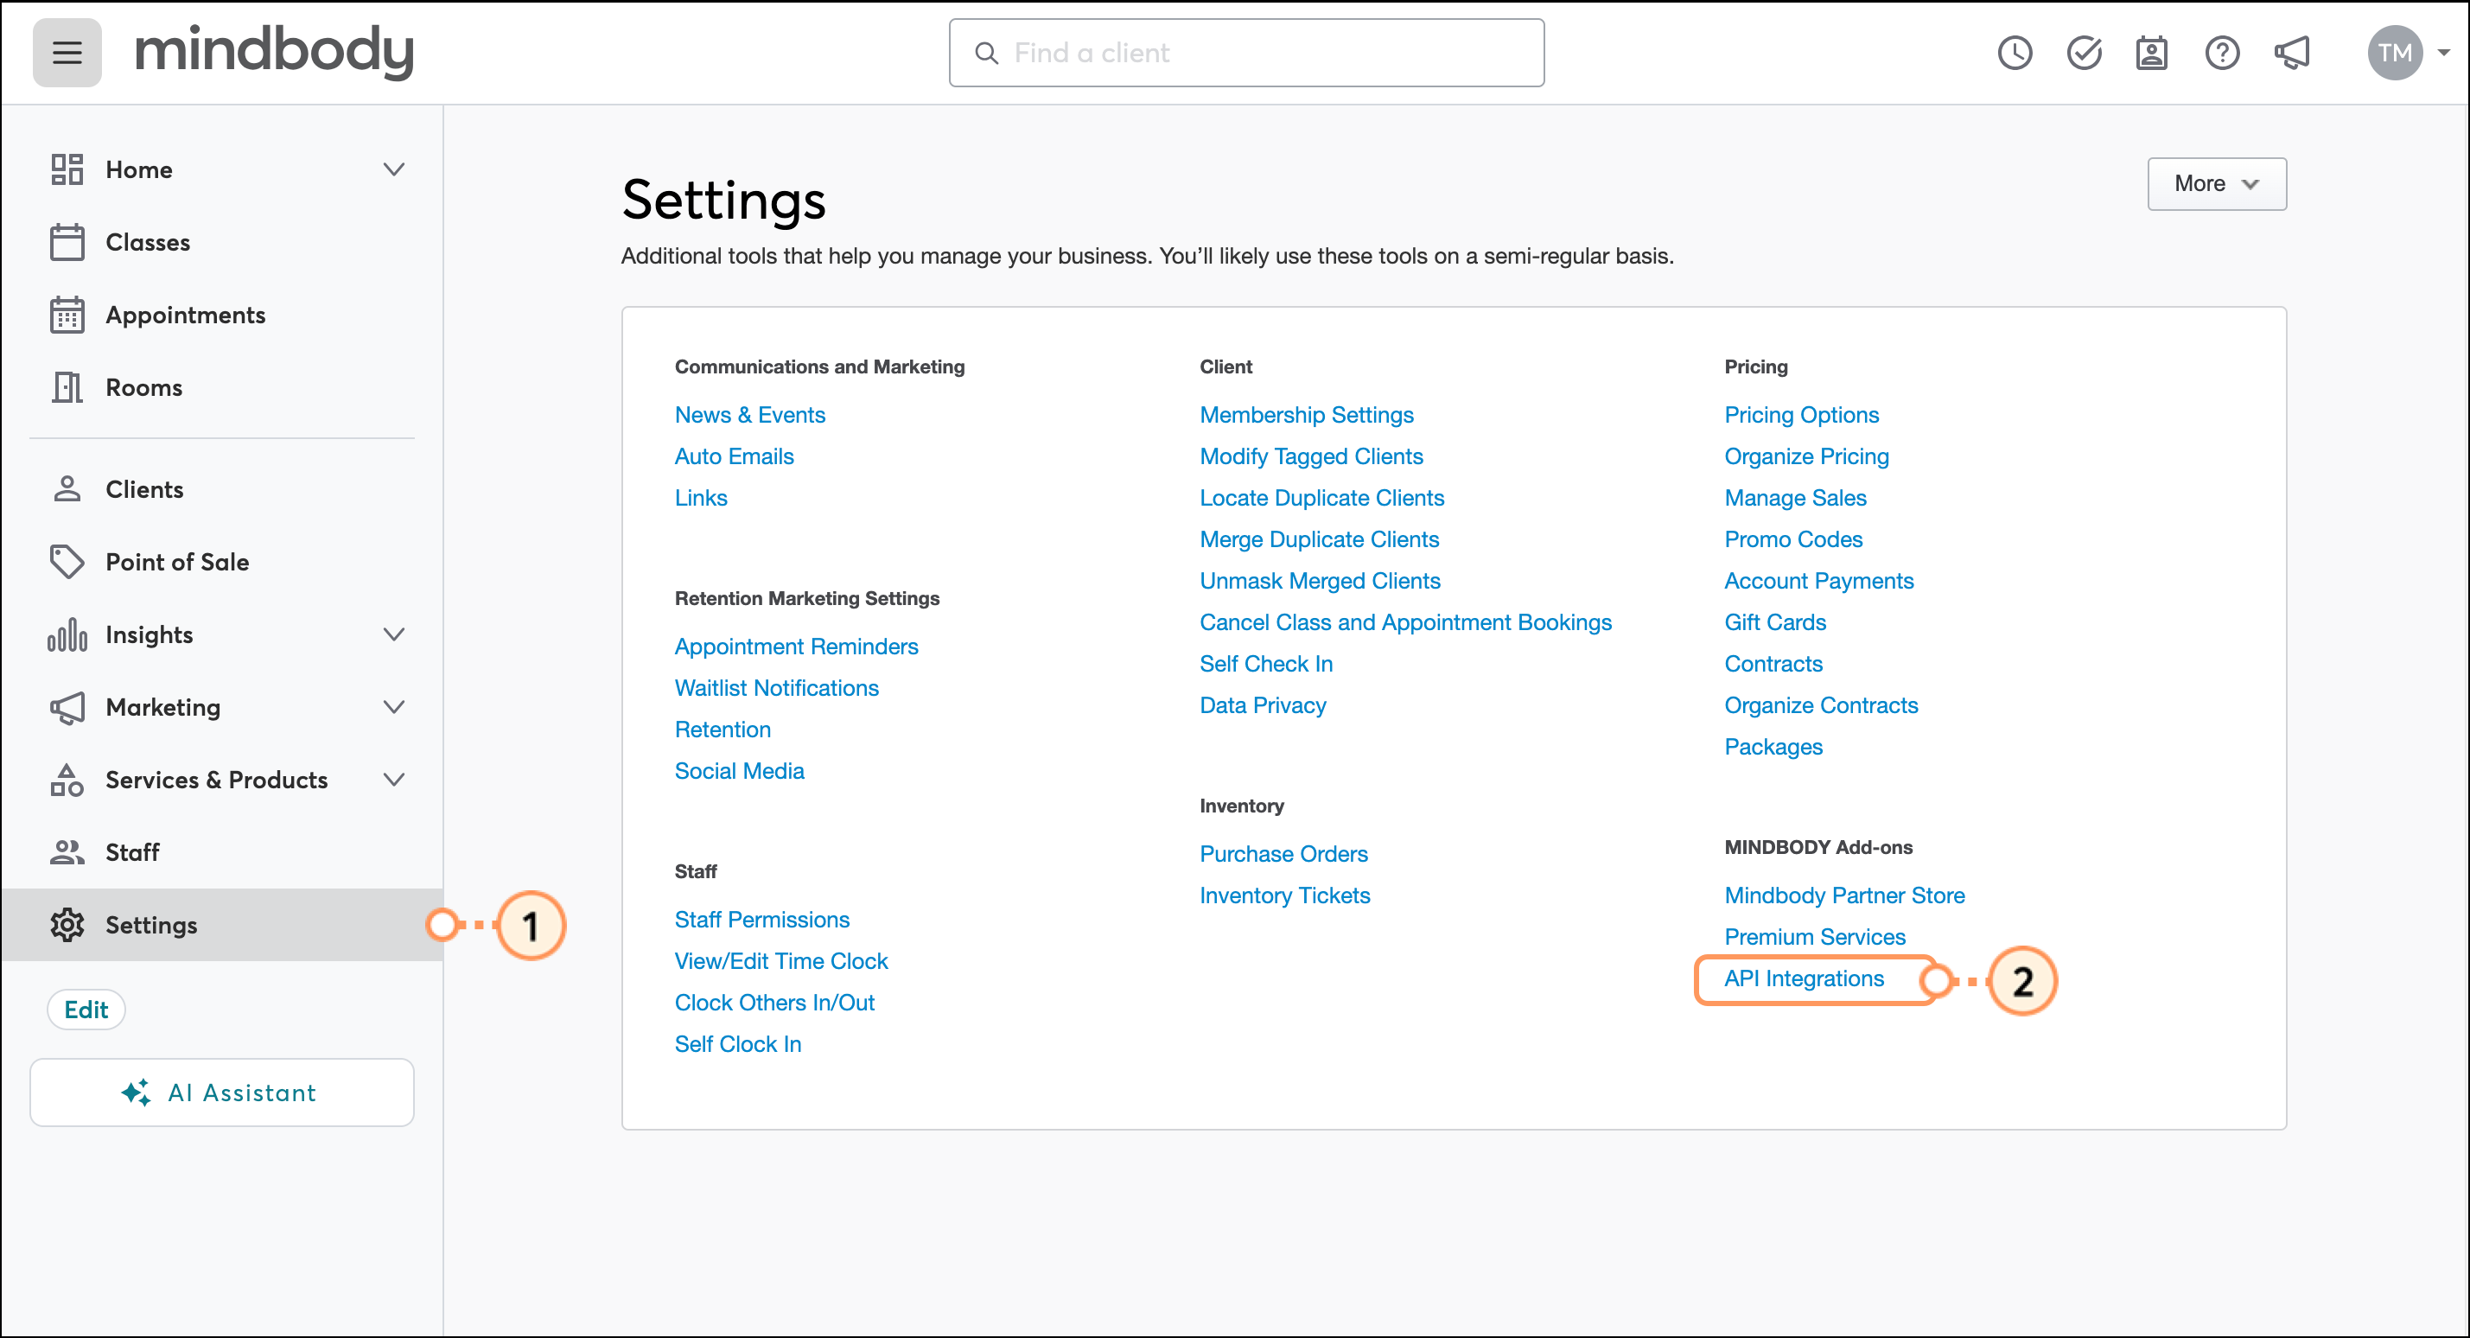Open Inventory Tickets link
The height and width of the screenshot is (1338, 2470).
pos(1285,895)
